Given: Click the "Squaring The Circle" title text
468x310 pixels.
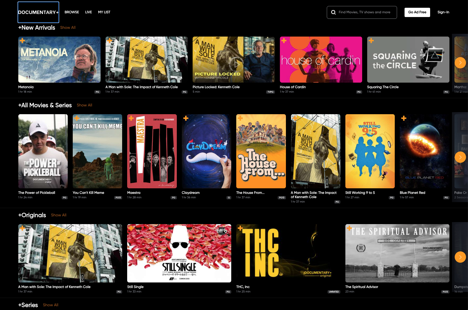Looking at the screenshot, I should [x=383, y=87].
